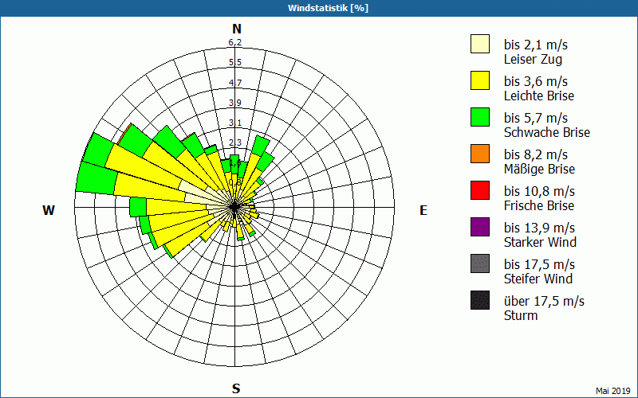Click the 'Schwache Brise' legend label
The image size is (638, 398).
tap(547, 132)
